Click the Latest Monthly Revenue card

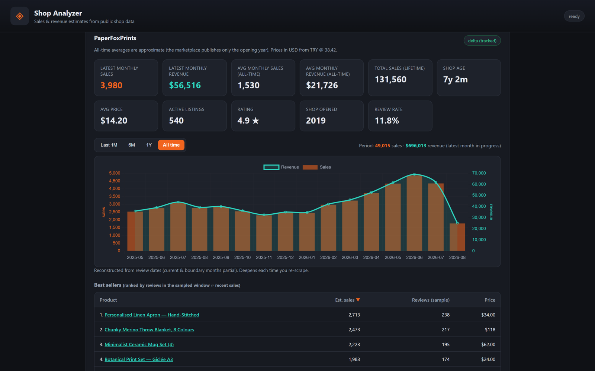(x=194, y=78)
